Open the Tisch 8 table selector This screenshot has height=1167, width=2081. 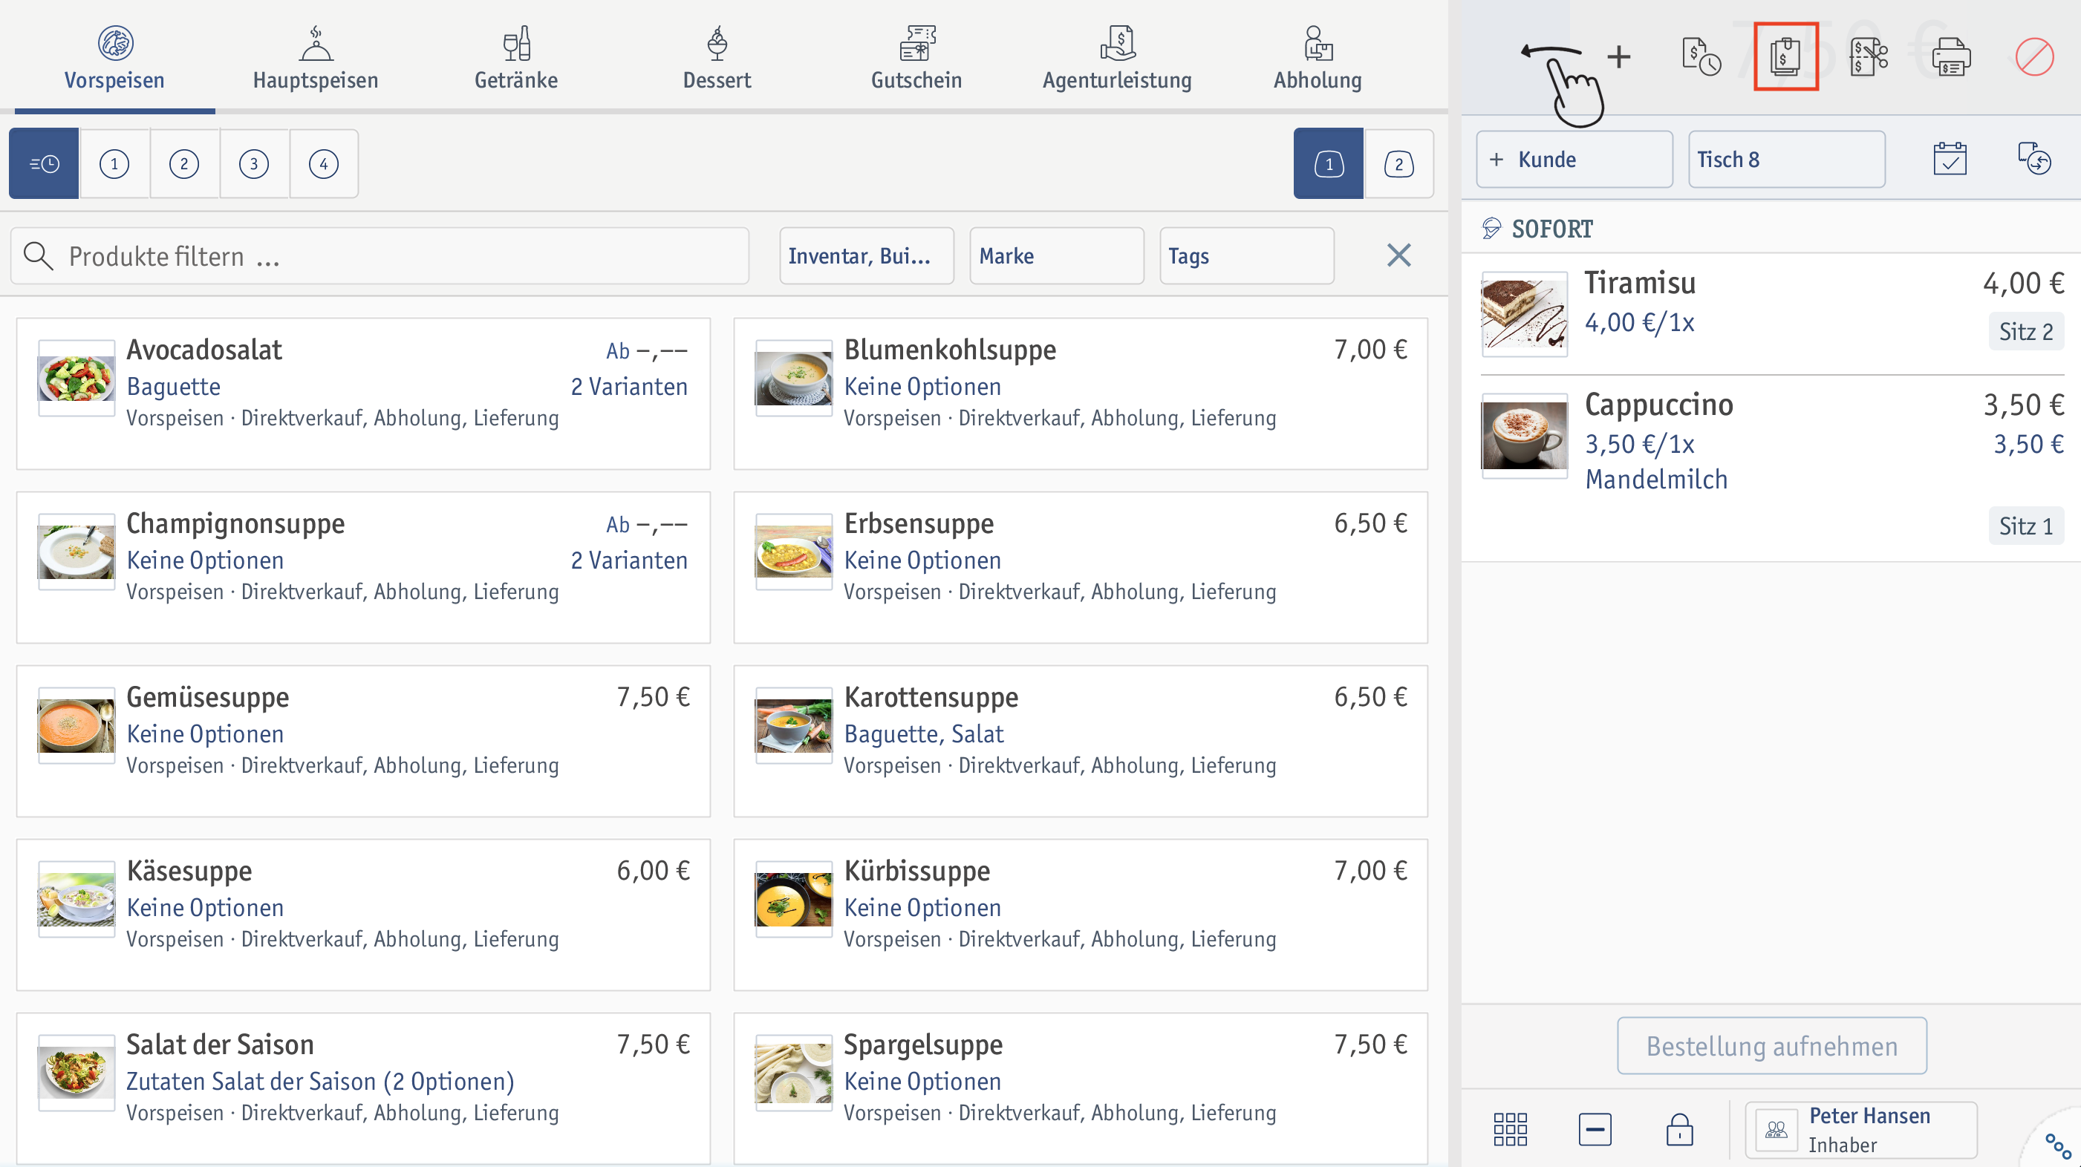[1787, 160]
